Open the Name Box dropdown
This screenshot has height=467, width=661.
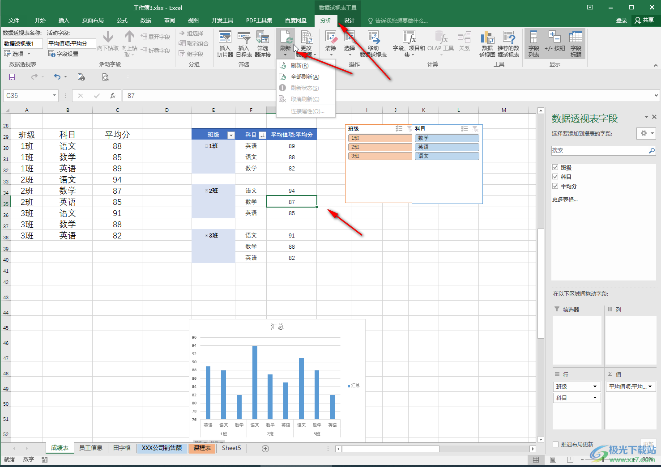(x=55, y=96)
